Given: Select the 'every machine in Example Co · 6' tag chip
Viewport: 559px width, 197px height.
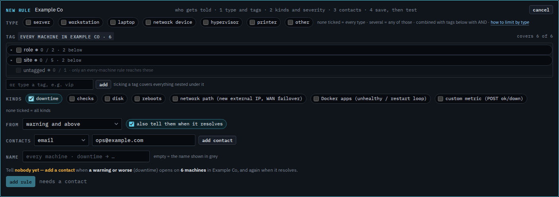Looking at the screenshot, I should click(66, 36).
